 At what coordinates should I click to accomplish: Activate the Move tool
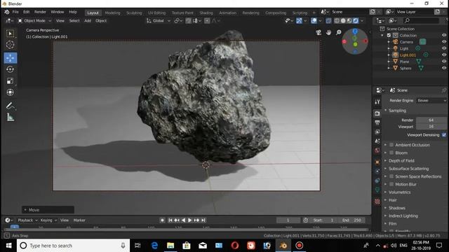[x=11, y=58]
